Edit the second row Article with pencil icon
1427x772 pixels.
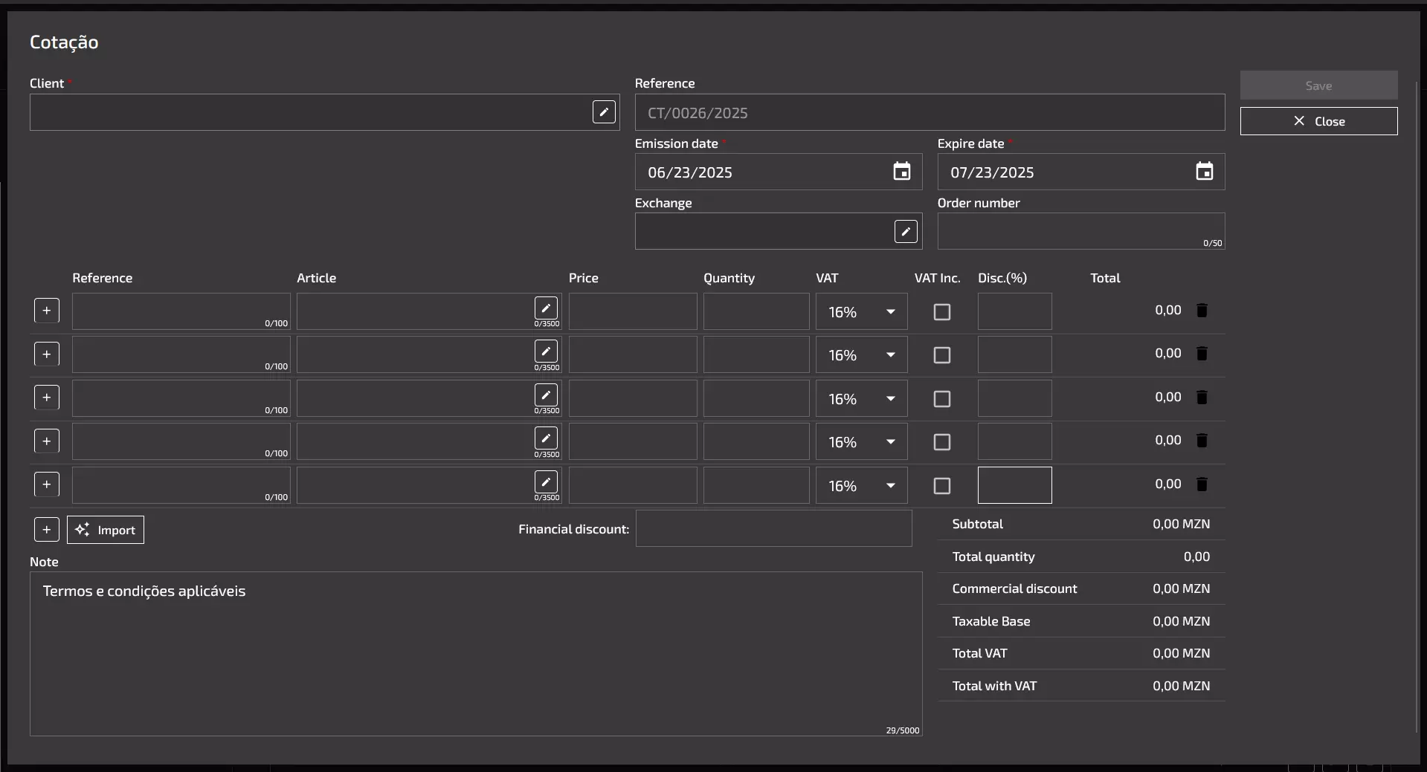(x=546, y=351)
